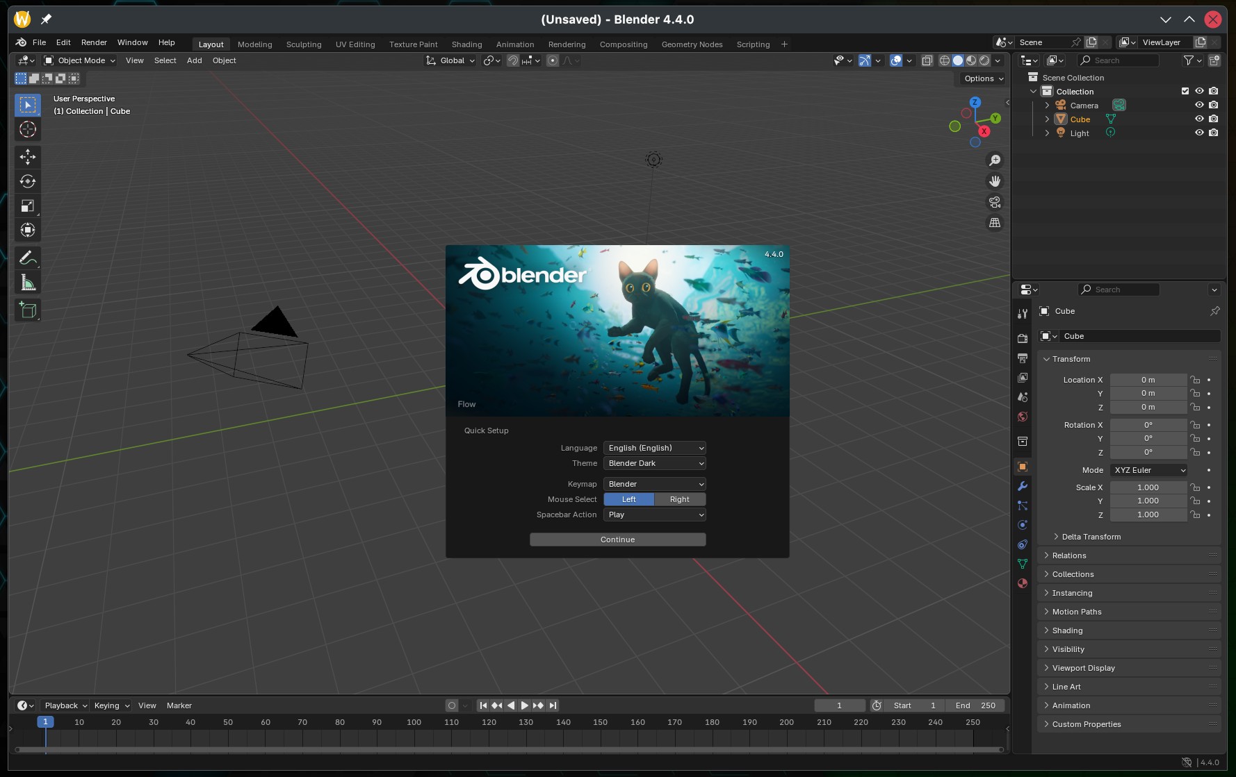Click the Scale X value field

1148,487
